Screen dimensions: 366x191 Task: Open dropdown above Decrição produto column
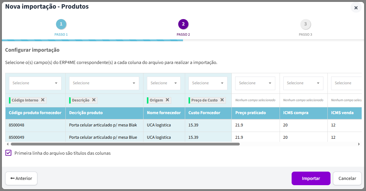[104, 83]
